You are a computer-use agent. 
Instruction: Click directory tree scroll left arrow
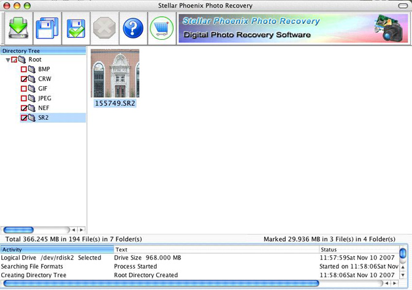(x=74, y=230)
